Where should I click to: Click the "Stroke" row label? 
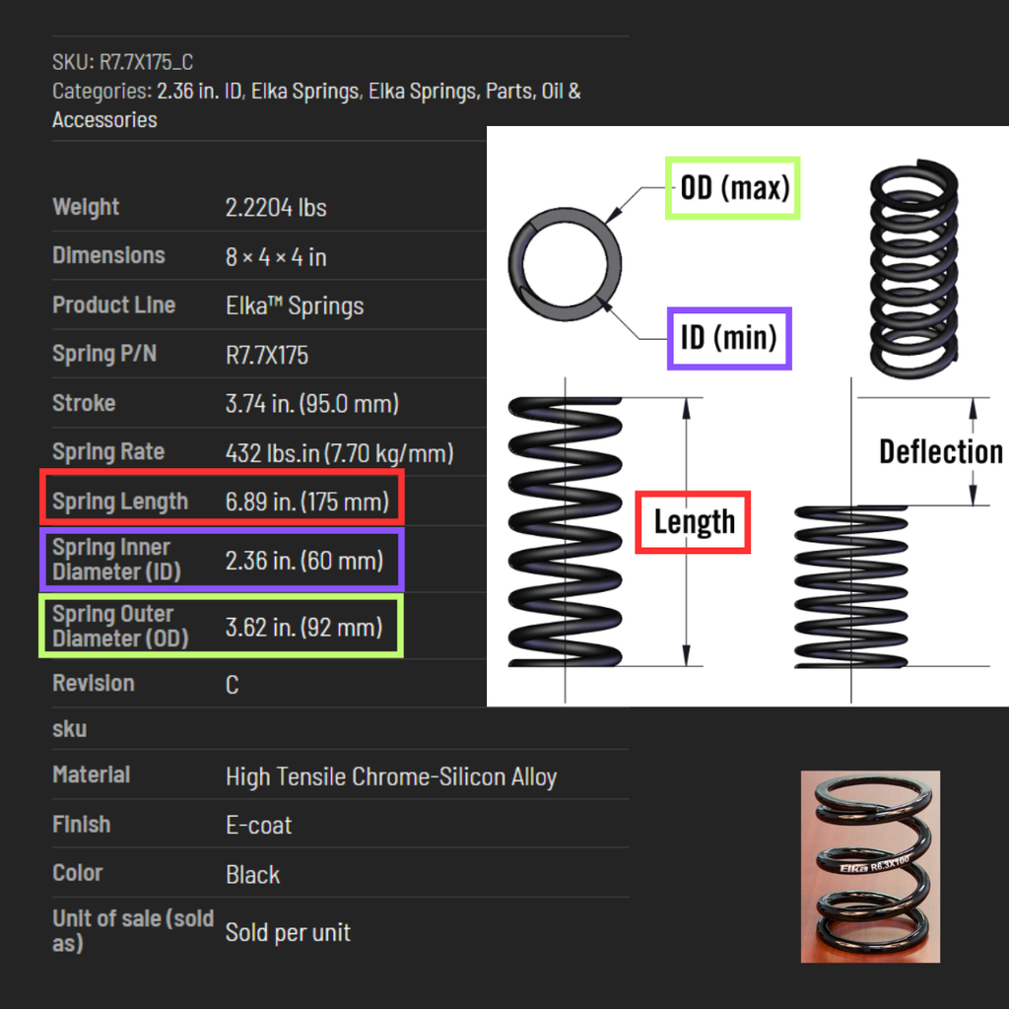point(84,403)
